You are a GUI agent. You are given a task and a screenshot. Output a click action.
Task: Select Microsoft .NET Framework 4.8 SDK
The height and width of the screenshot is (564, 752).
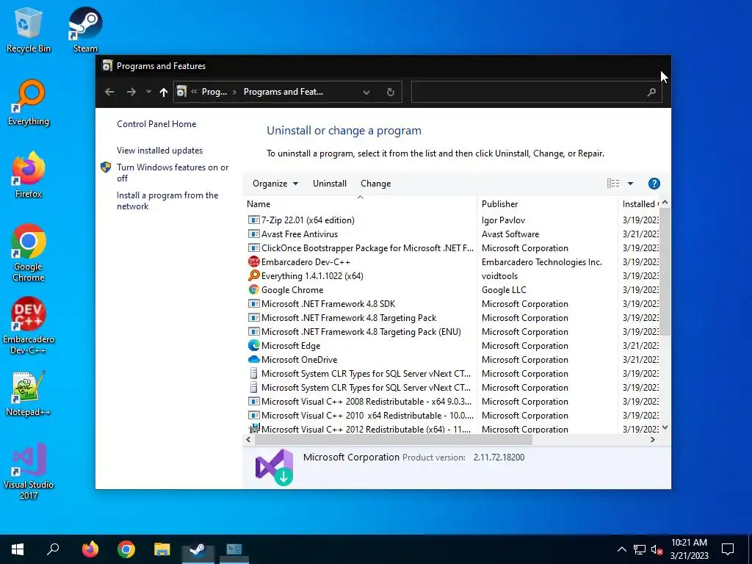(452, 303)
